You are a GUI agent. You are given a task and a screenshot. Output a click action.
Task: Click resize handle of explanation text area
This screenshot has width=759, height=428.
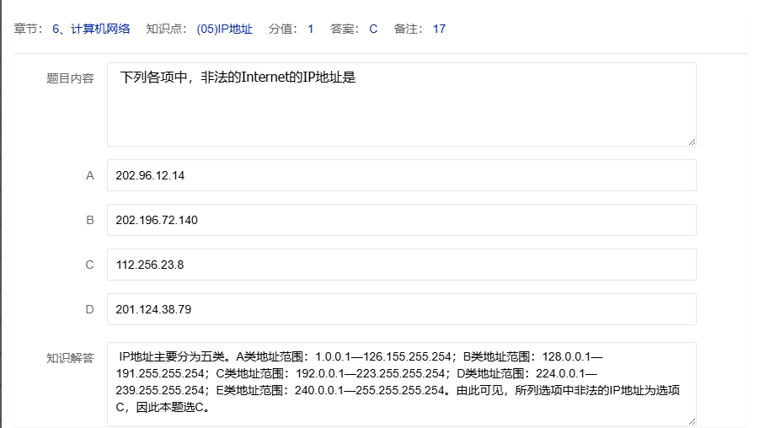[x=692, y=421]
